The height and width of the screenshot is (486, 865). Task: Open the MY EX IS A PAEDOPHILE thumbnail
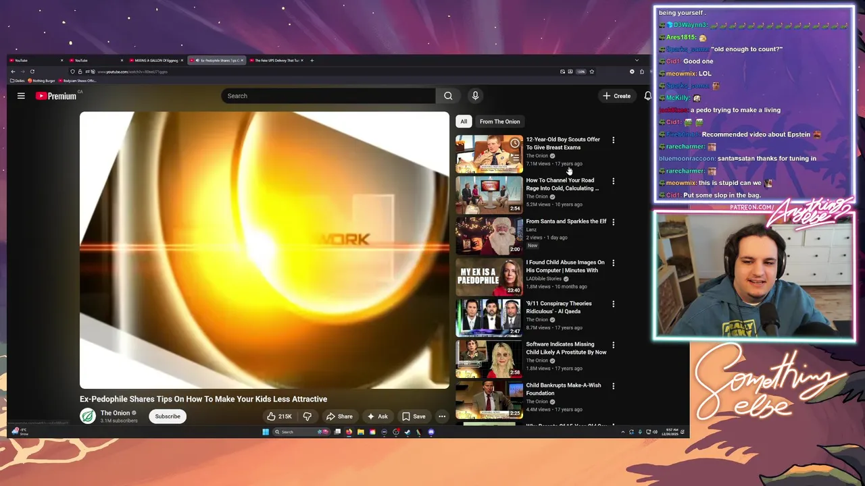pos(489,277)
